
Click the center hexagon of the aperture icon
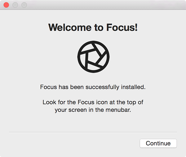click(93, 57)
